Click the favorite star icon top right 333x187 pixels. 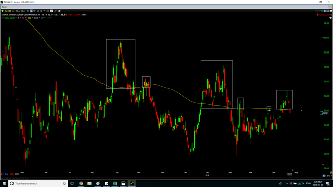coord(317,11)
